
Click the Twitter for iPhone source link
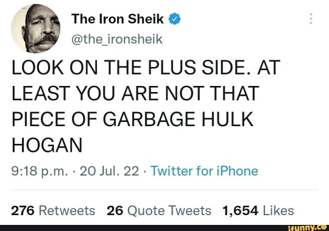click(x=204, y=171)
